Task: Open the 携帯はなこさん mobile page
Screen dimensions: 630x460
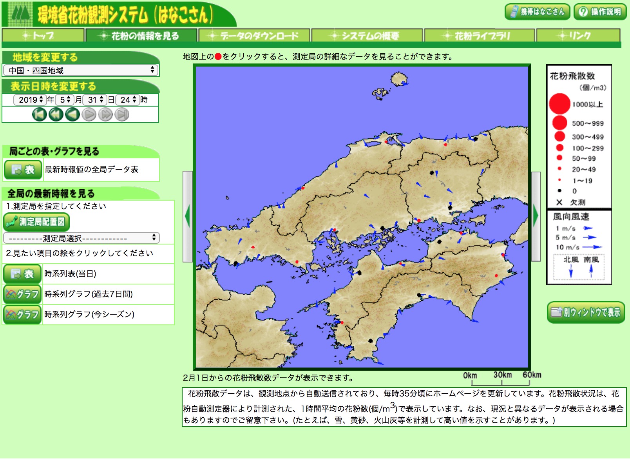Action: (x=537, y=12)
